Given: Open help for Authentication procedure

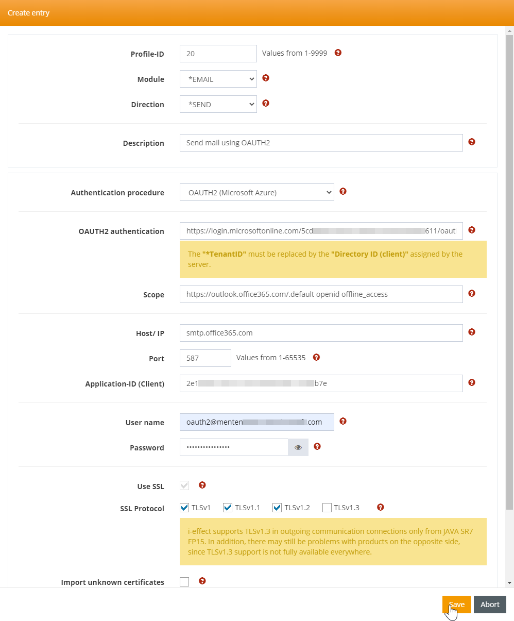Looking at the screenshot, I should [x=343, y=191].
